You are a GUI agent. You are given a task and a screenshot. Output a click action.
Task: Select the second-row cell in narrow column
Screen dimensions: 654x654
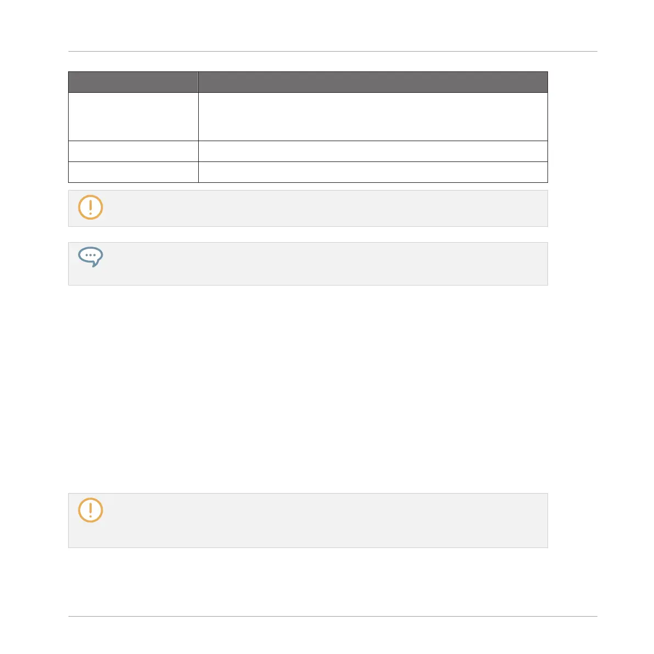point(133,152)
